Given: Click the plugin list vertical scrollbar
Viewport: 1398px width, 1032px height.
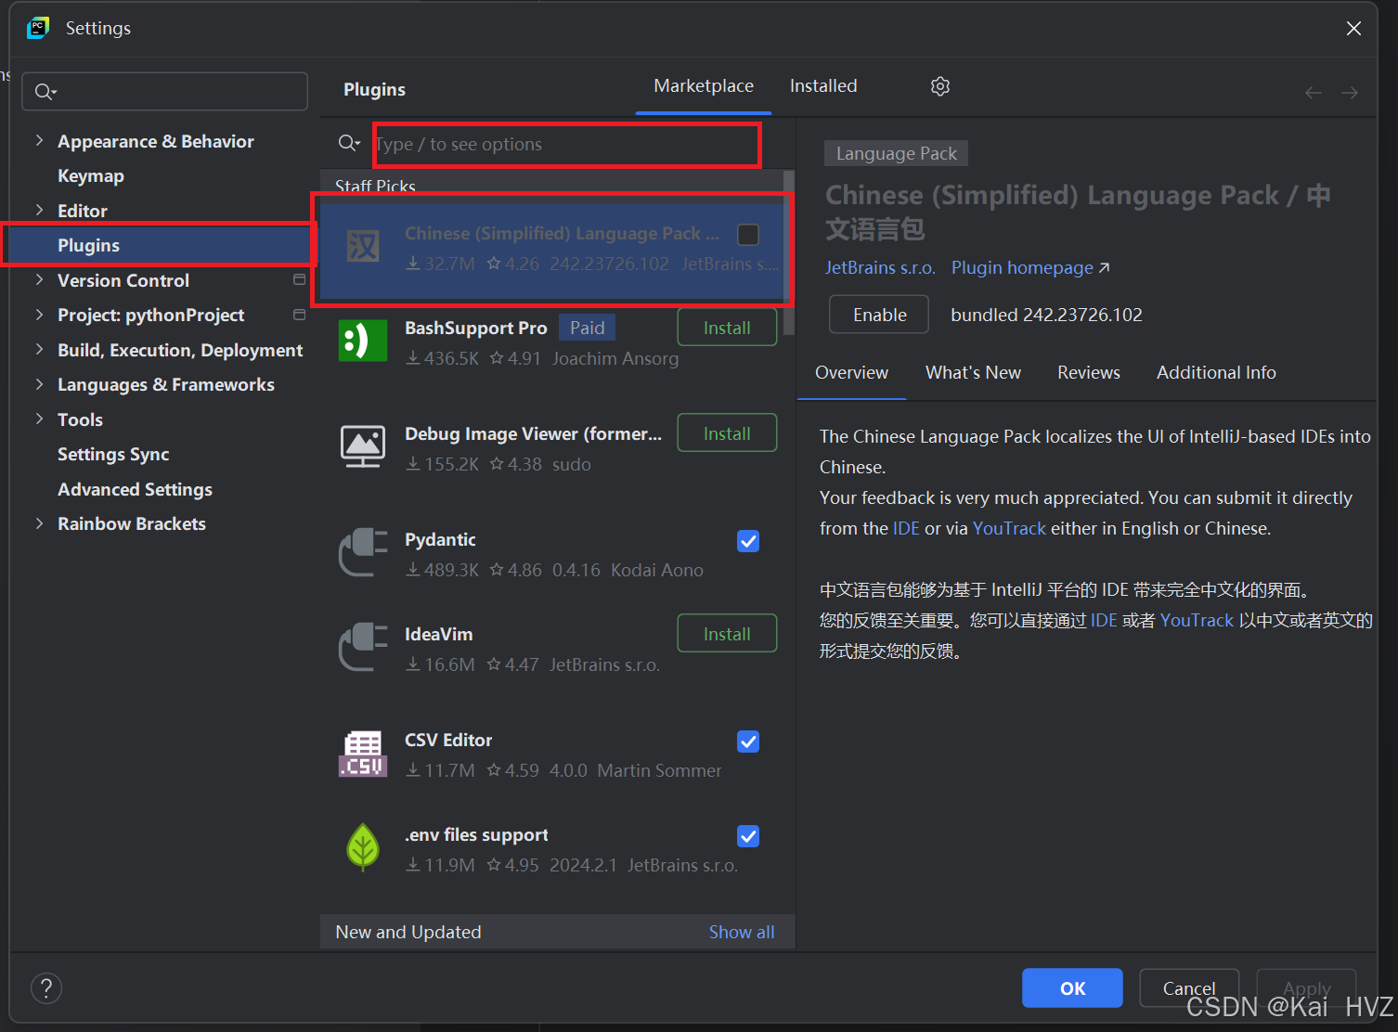Looking at the screenshot, I should pos(789,252).
